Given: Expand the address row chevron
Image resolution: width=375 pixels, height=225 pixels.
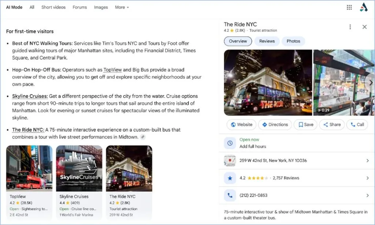Looking at the screenshot, I should tap(368, 161).
